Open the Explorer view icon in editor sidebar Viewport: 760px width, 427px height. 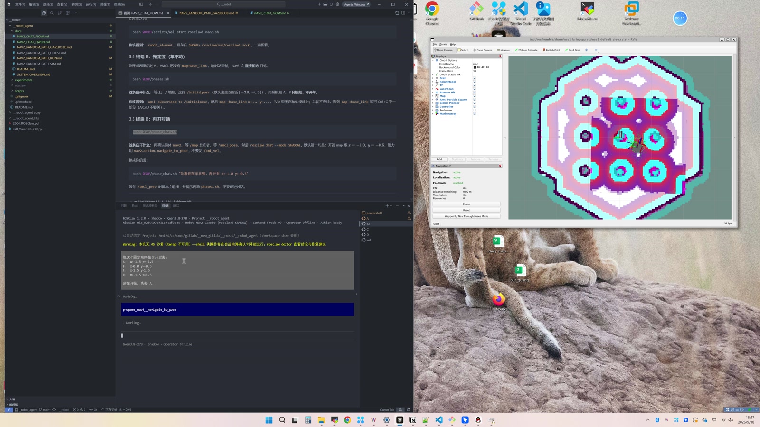point(44,13)
